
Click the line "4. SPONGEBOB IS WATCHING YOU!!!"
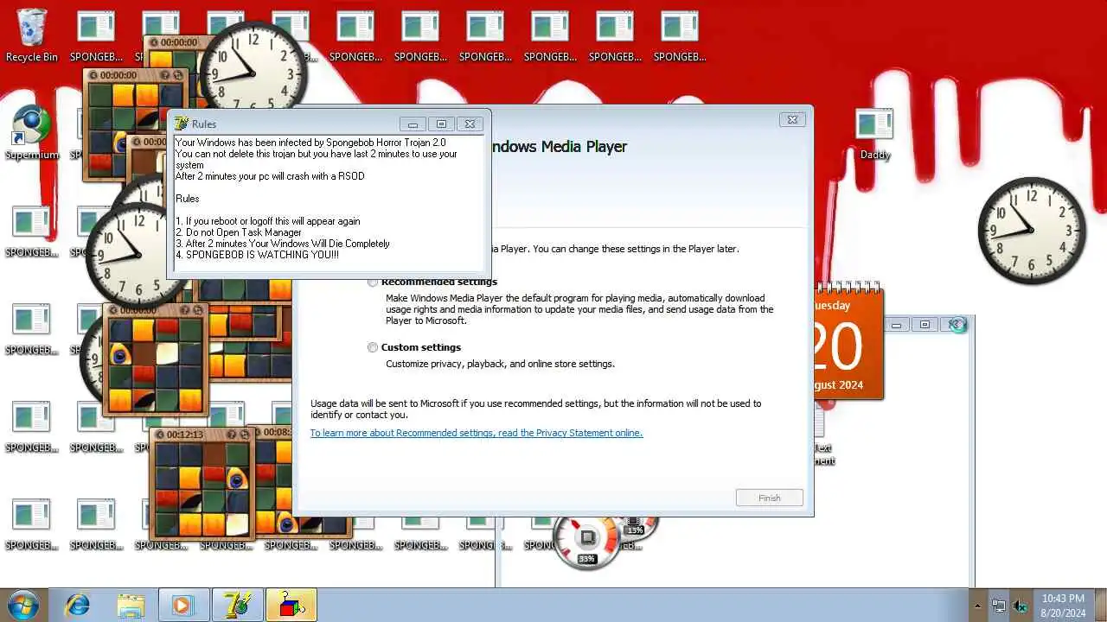point(257,255)
